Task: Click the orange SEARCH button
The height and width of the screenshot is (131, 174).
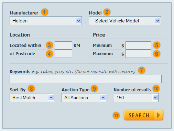Action: pos(143,115)
